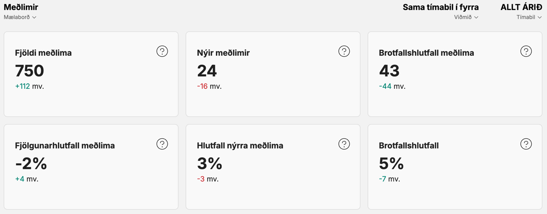Click the 5% churn rate value
This screenshot has height=214, width=547.
click(x=391, y=164)
